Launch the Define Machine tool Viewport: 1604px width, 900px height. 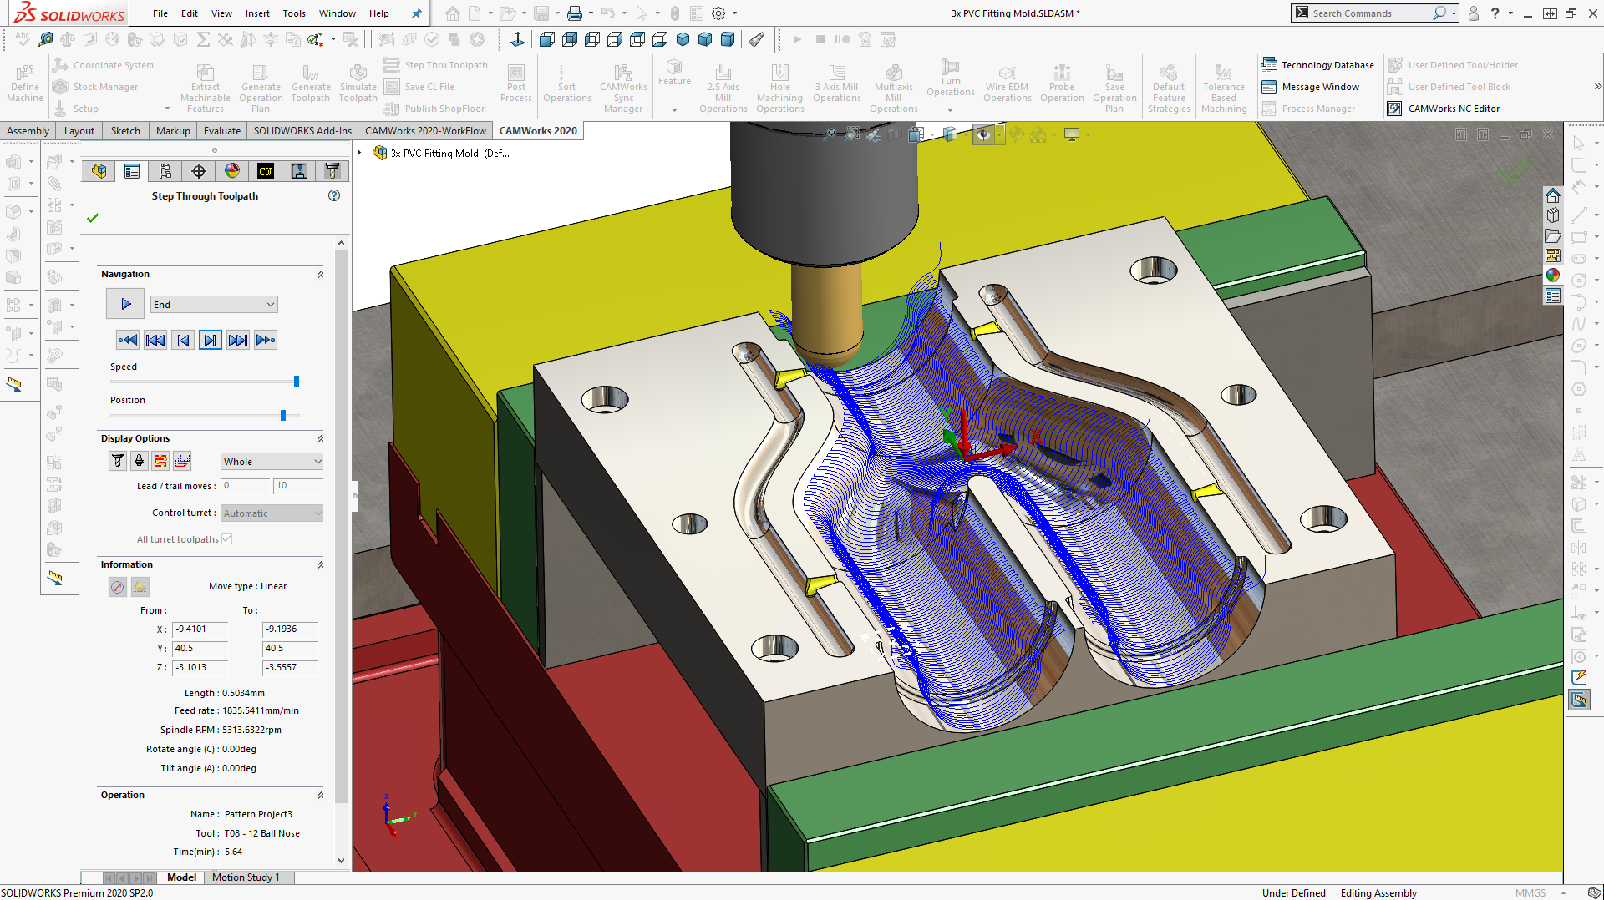coord(23,83)
